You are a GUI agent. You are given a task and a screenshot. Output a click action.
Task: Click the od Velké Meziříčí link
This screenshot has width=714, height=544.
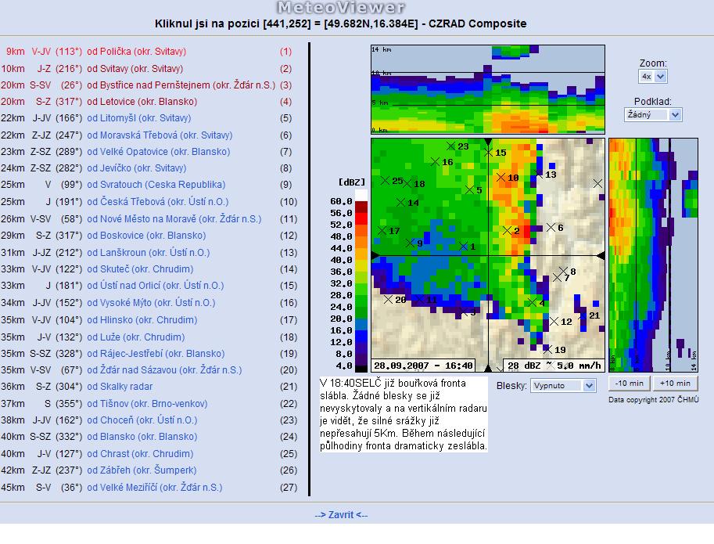point(155,488)
